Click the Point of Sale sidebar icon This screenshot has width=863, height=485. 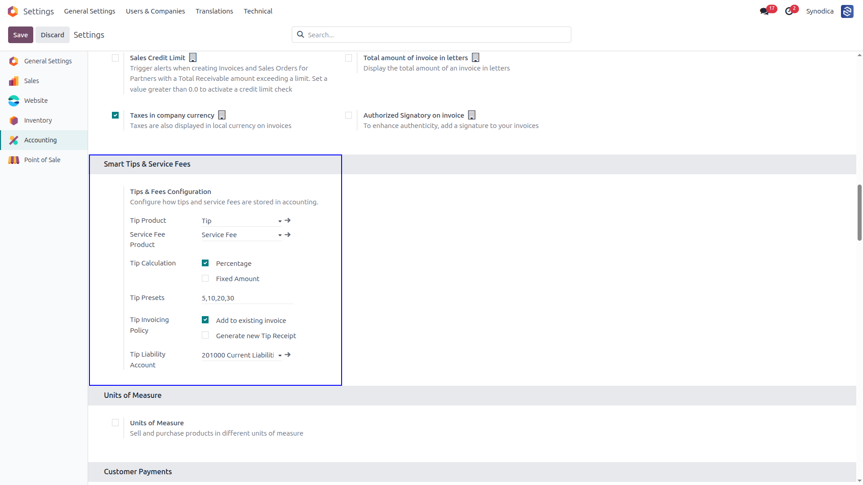(13, 160)
